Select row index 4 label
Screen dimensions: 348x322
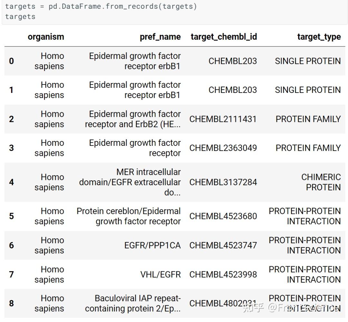11,182
